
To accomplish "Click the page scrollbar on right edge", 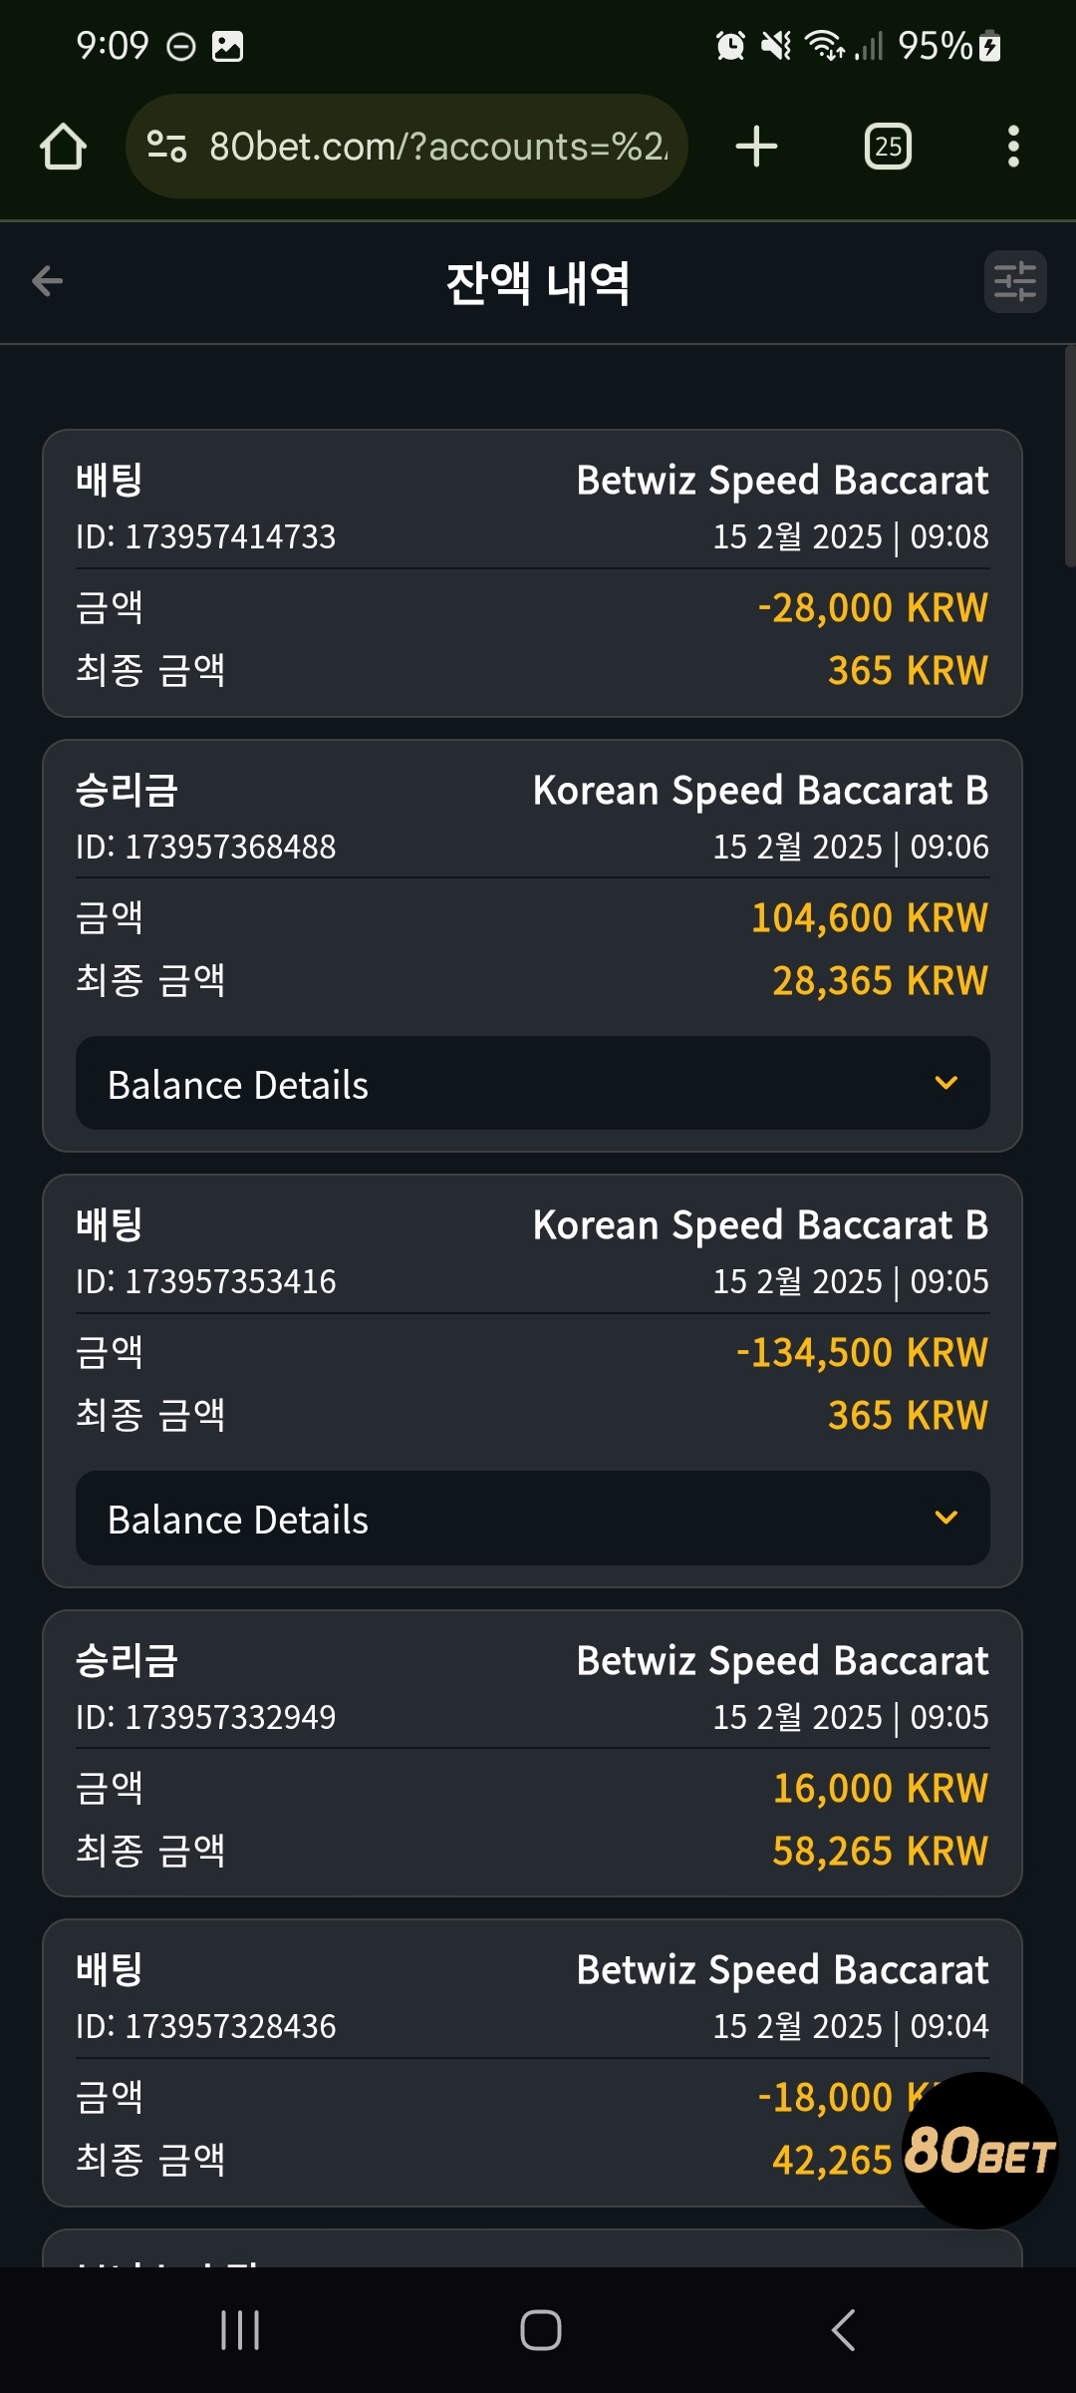I will pyautogui.click(x=1070, y=456).
